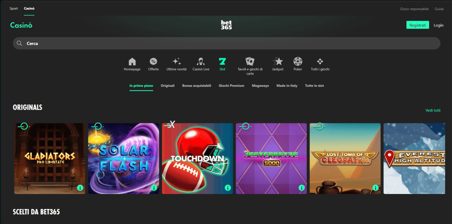Viewport: 452px width, 224px height.
Task: Open the Guida help link
Action: pyautogui.click(x=439, y=9)
